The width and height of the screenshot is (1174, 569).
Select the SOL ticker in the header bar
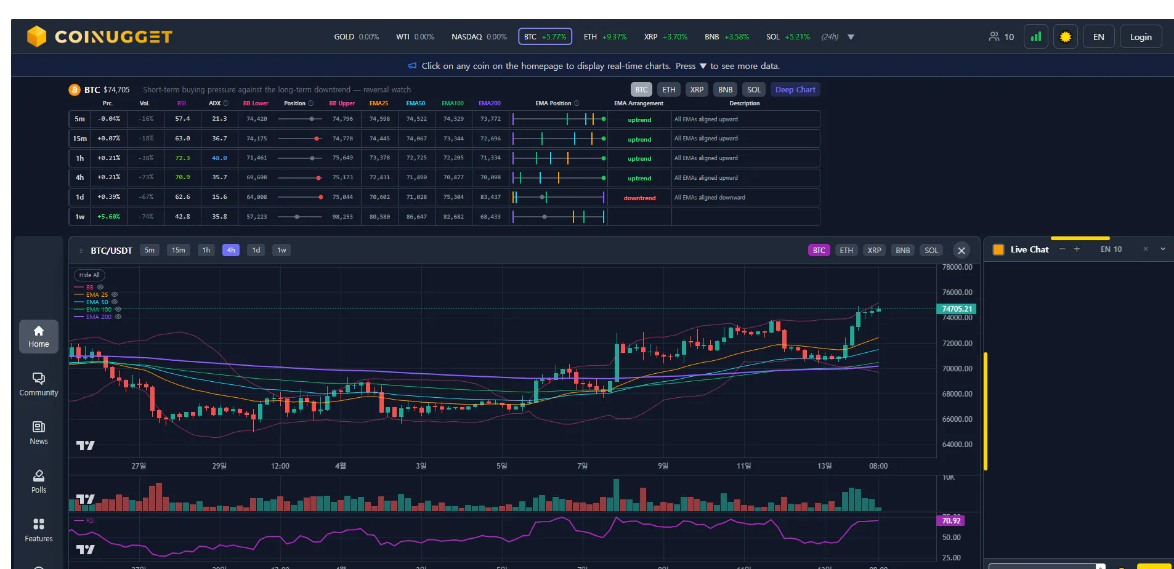(x=788, y=37)
